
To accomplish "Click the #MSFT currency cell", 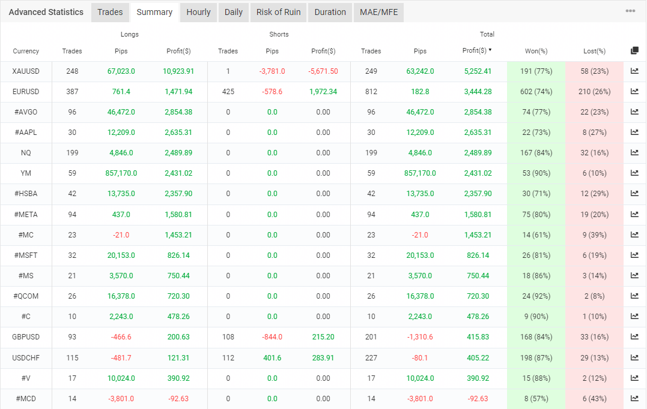I will 26,255.
